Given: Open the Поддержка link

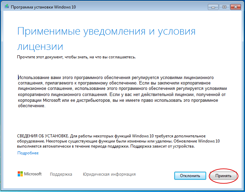Looking at the screenshot, I should [61, 174].
